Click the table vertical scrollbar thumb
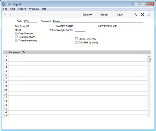Screen dimensions: 156x131 149,60
